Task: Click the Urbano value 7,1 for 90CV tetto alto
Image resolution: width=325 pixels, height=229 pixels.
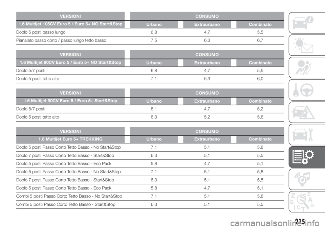Action: coord(154,79)
